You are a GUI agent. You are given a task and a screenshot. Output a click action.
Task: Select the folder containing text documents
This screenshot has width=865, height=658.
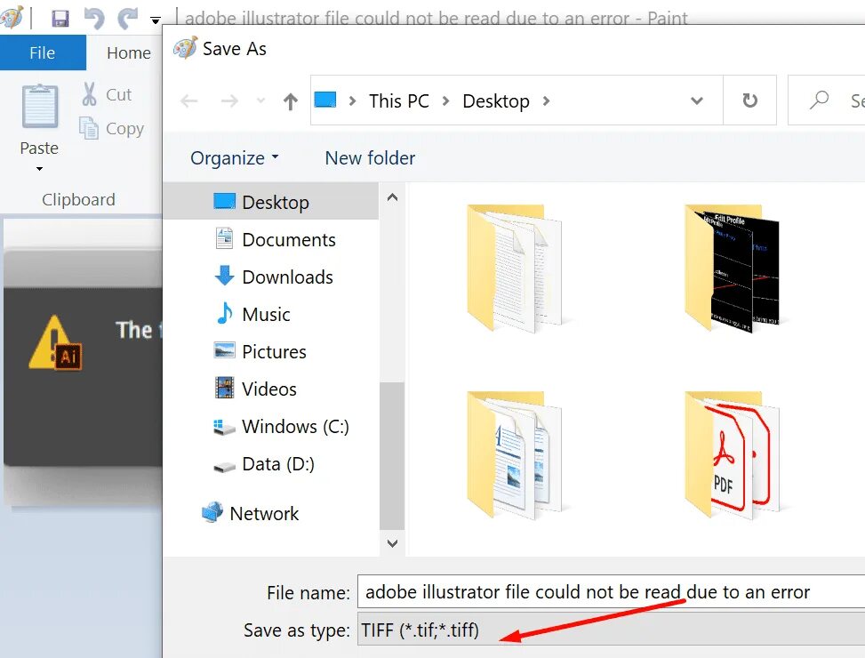coord(515,269)
